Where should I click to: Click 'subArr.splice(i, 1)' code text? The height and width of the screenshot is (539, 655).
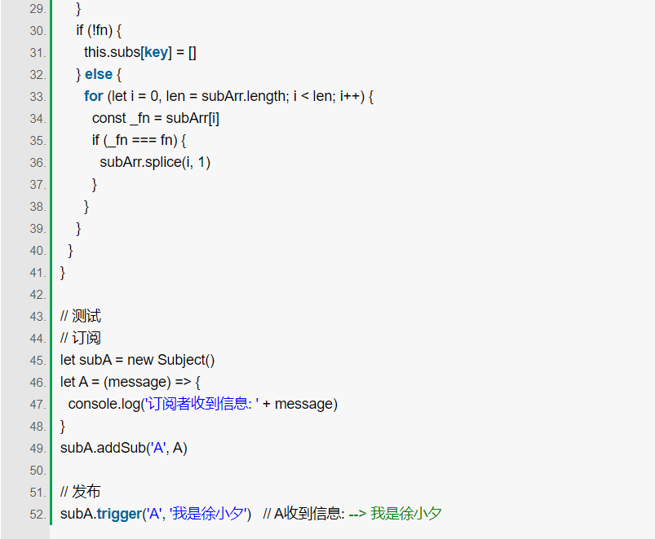pos(155,162)
